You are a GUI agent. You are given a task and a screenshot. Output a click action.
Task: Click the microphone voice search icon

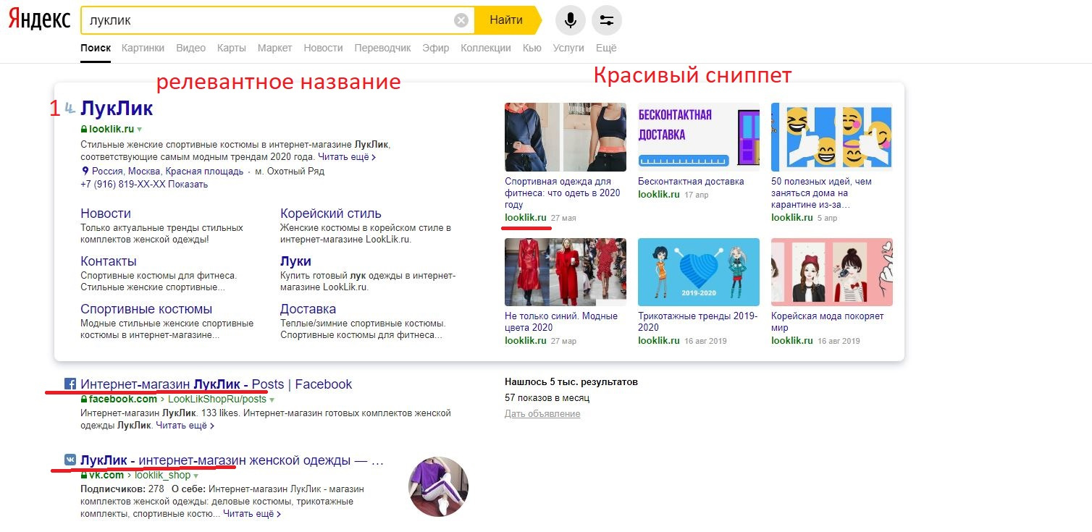click(570, 20)
